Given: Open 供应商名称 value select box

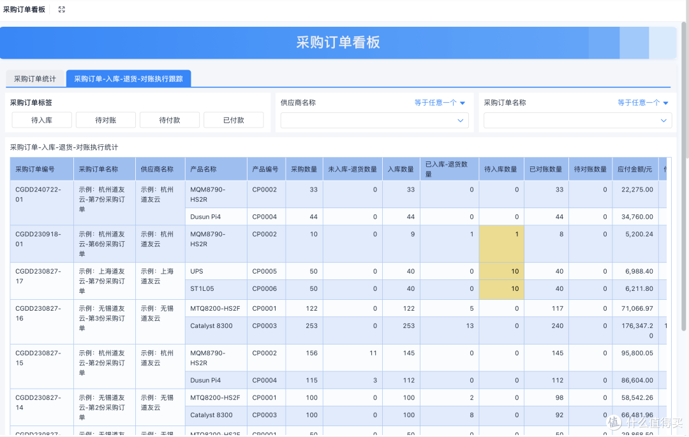Looking at the screenshot, I should click(x=374, y=121).
